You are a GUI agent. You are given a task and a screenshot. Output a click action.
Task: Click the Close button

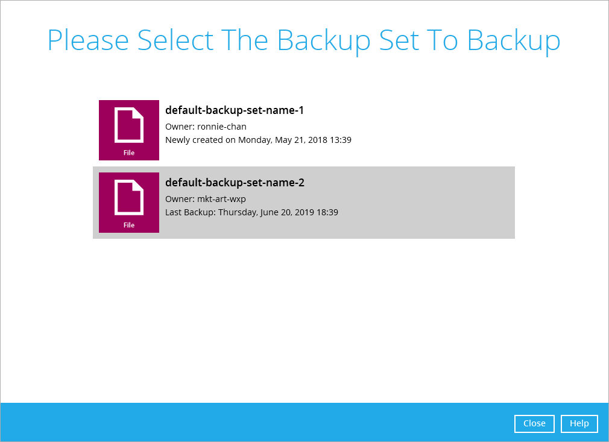point(534,423)
